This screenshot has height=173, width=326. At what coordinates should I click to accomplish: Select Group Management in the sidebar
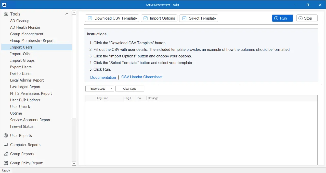(x=27, y=34)
